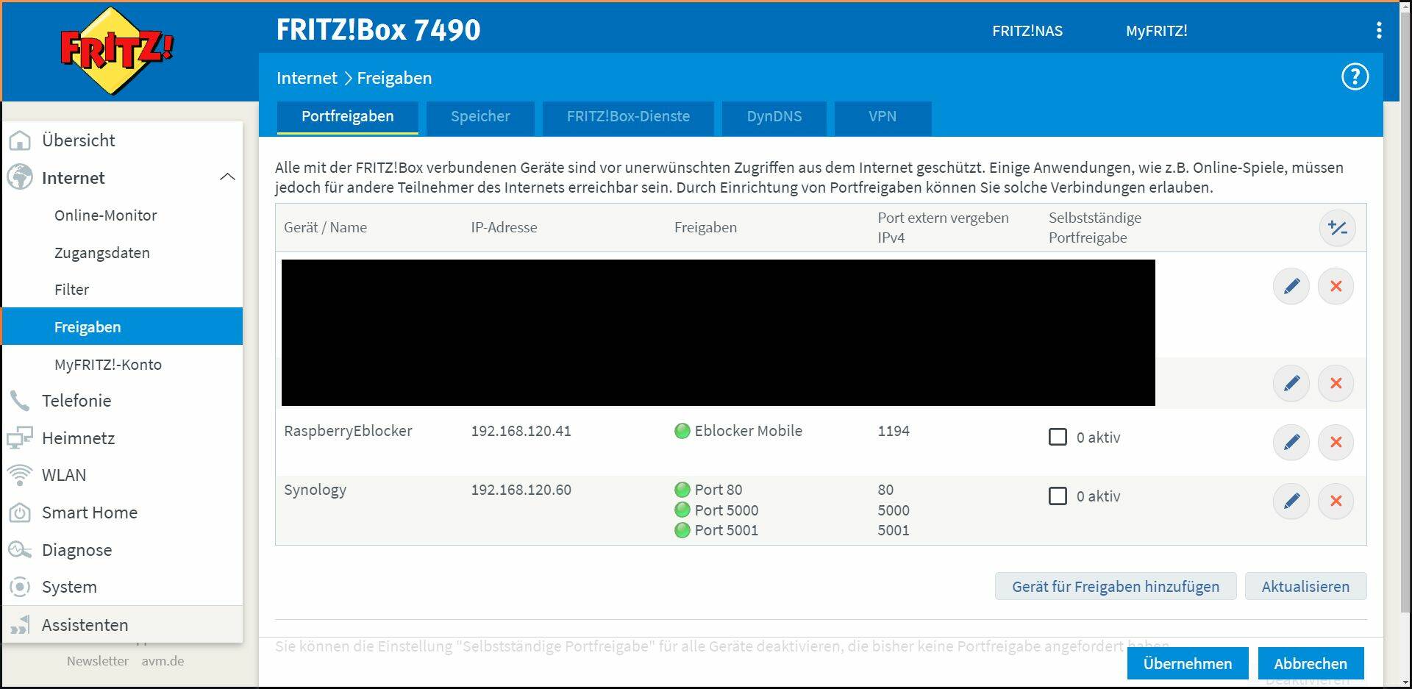1412x689 pixels.
Task: Open the help question mark icon
Action: click(1355, 76)
